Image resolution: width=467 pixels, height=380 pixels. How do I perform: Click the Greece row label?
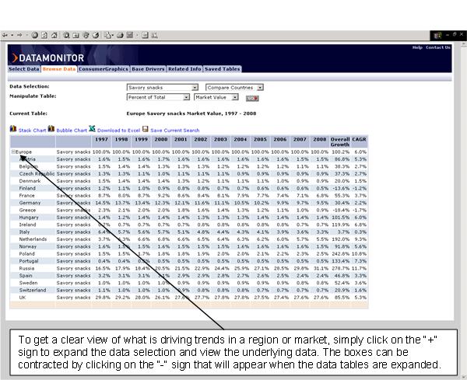coord(27,210)
